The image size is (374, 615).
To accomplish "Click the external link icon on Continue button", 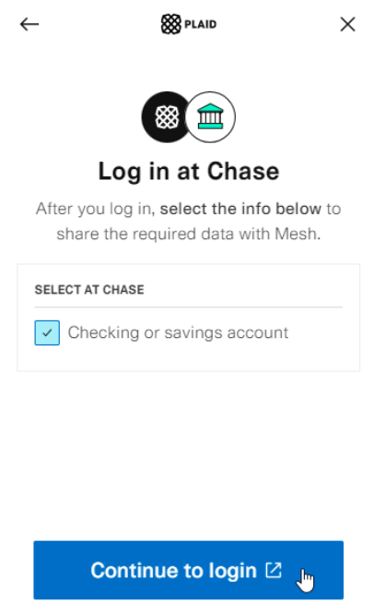I will click(x=274, y=570).
